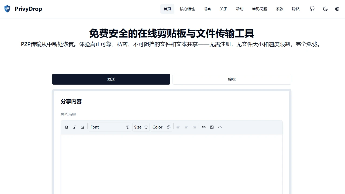Viewport: 345px width, 194px height.
Task: Click the PrivyDrop shield logo icon
Action: pyautogui.click(x=7, y=9)
